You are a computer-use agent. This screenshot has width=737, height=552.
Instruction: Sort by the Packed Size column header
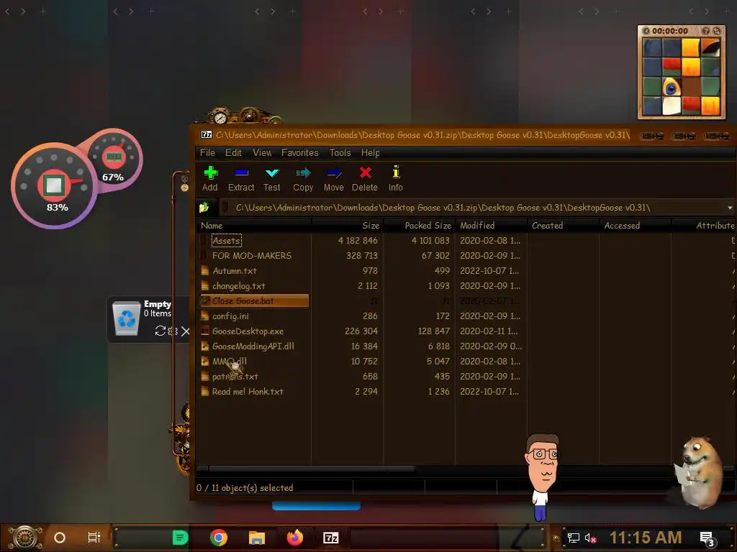(420, 226)
